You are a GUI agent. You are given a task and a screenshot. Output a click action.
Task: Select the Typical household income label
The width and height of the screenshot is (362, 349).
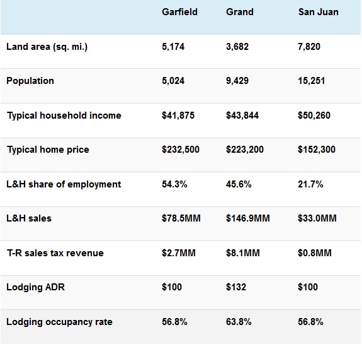click(64, 115)
